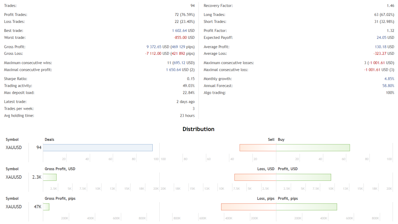Screen dimensions: 398x224
Task: Click the Algo trading label
Action: (x=215, y=93)
